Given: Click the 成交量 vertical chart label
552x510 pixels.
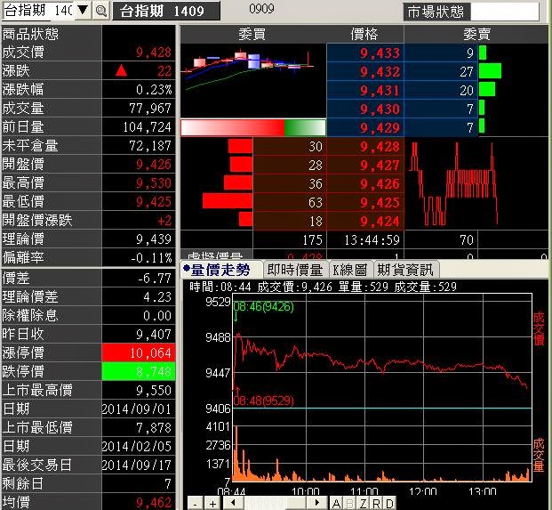Looking at the screenshot, I should coord(539,455).
